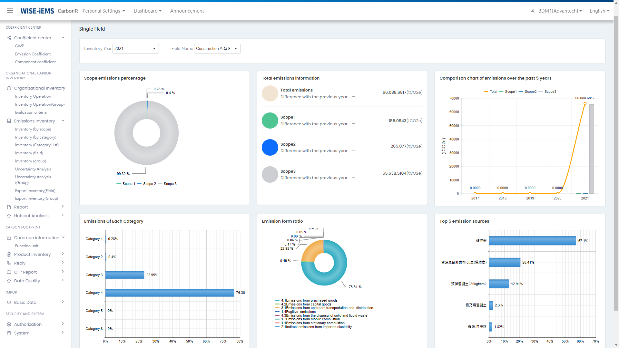Collapse the Common information section
The image size is (619, 348).
point(63,237)
